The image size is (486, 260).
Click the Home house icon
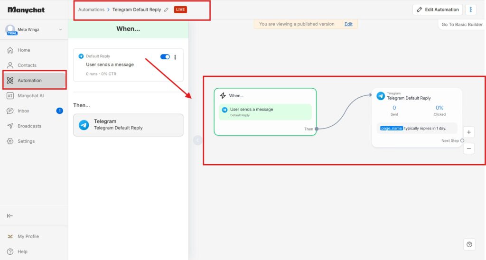[x=10, y=50]
